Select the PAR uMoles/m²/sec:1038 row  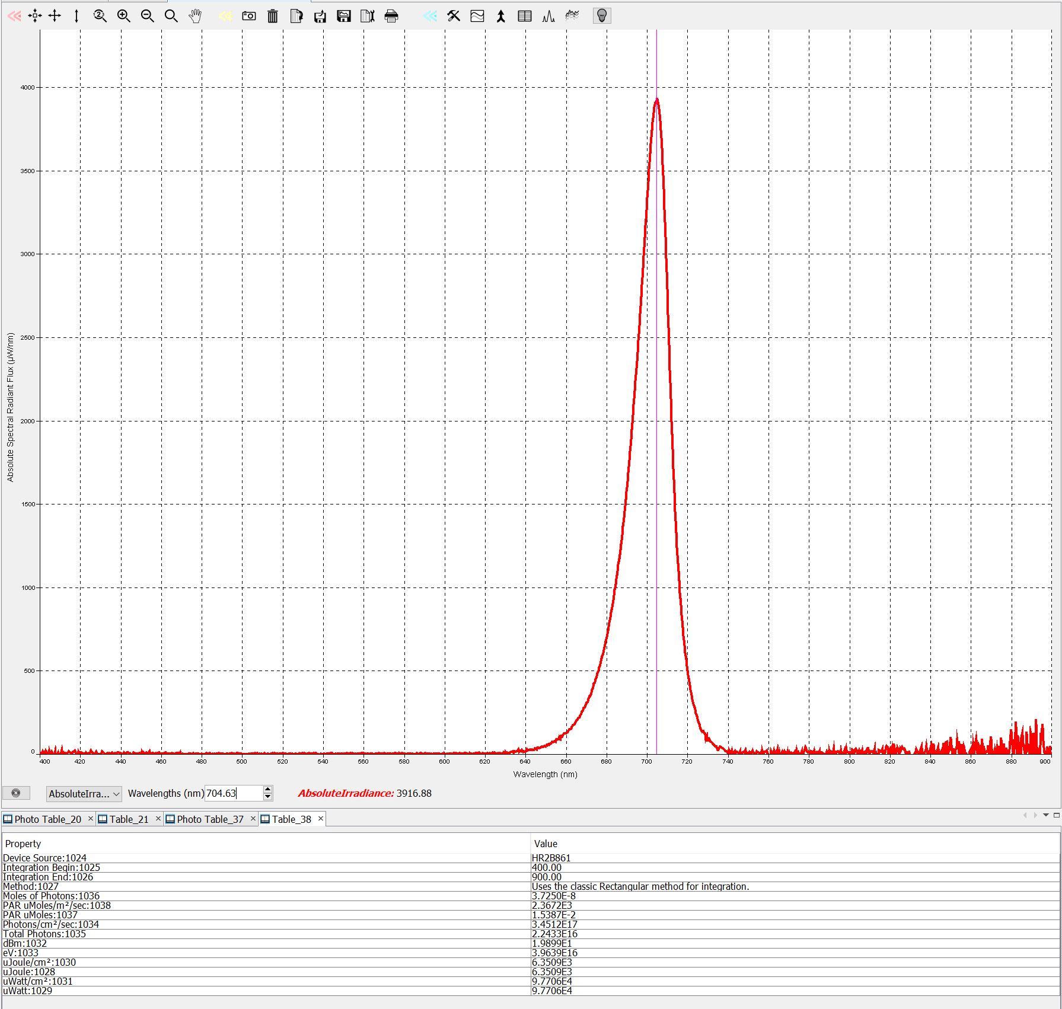[531, 905]
